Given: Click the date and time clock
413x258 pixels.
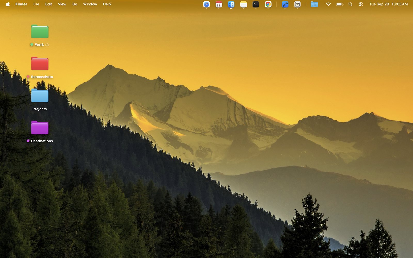Looking at the screenshot, I should [388, 4].
